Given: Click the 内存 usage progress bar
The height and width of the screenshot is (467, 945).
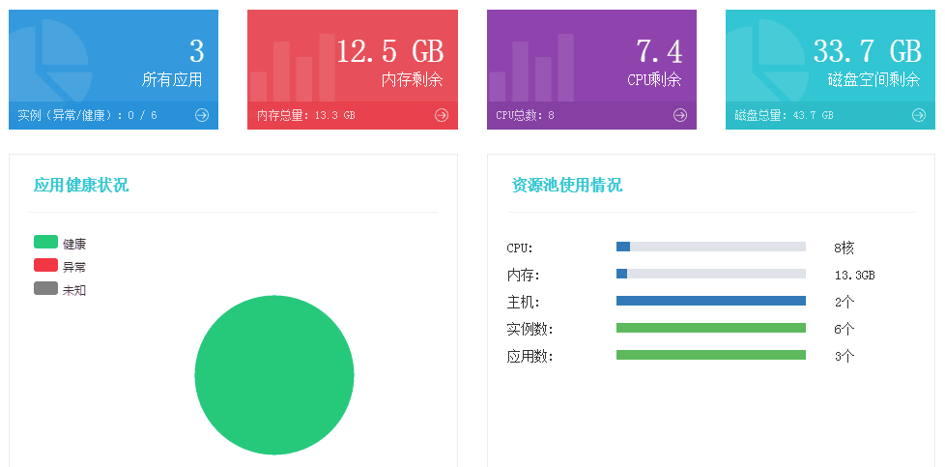Looking at the screenshot, I should click(710, 274).
